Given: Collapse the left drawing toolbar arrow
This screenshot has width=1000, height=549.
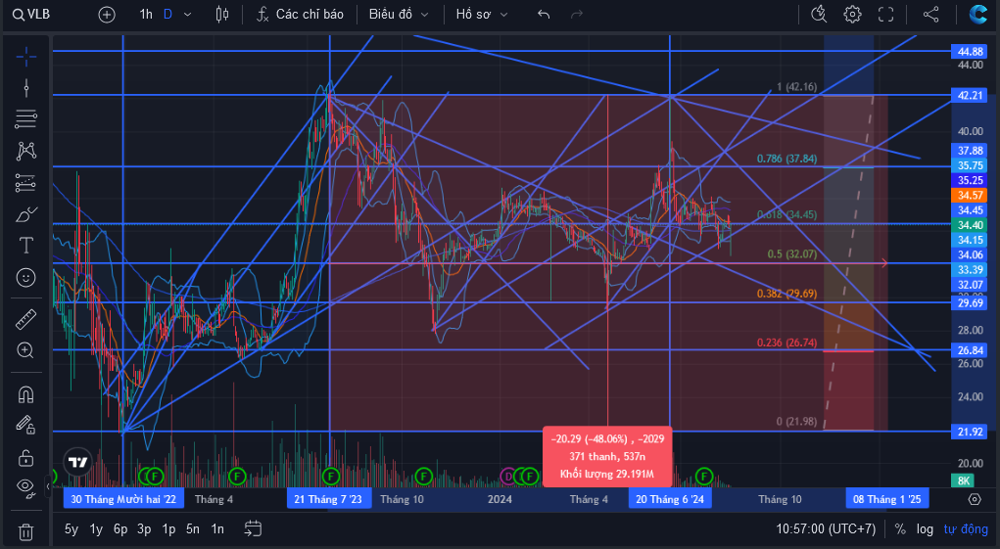Looking at the screenshot, I should pyautogui.click(x=48, y=486).
